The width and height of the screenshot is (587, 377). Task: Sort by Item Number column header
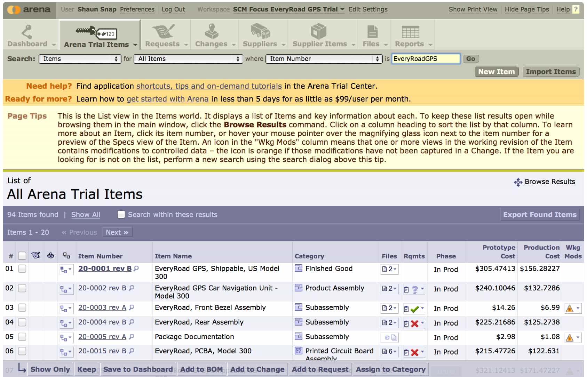(x=100, y=256)
